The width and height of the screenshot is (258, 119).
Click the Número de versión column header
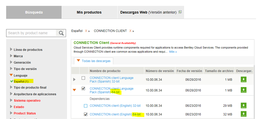point(160,71)
